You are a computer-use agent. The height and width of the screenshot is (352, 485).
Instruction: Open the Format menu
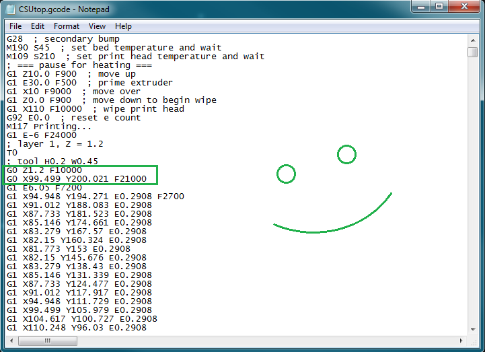[67, 26]
